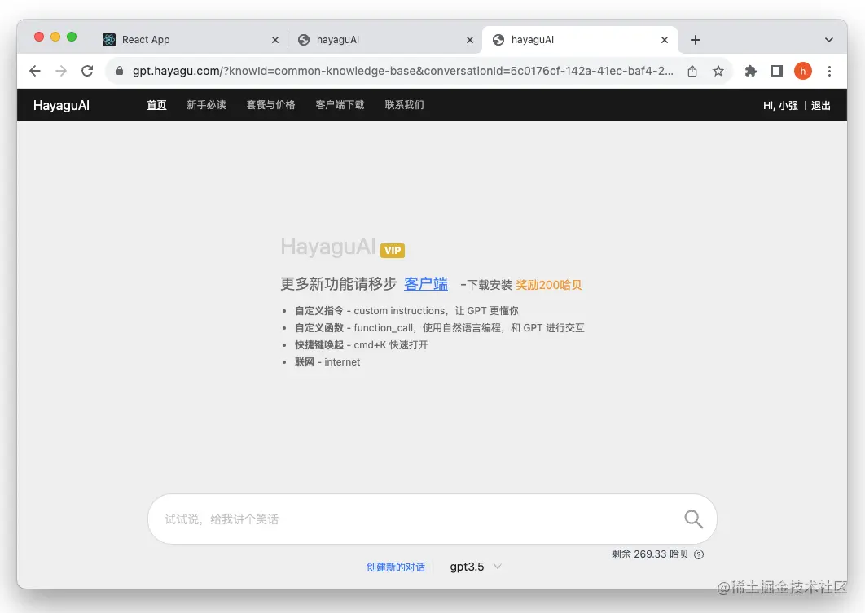
Task: Open the Extensions puzzle icon
Action: pyautogui.click(x=750, y=71)
